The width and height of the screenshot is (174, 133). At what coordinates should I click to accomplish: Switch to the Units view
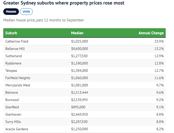point(26,12)
